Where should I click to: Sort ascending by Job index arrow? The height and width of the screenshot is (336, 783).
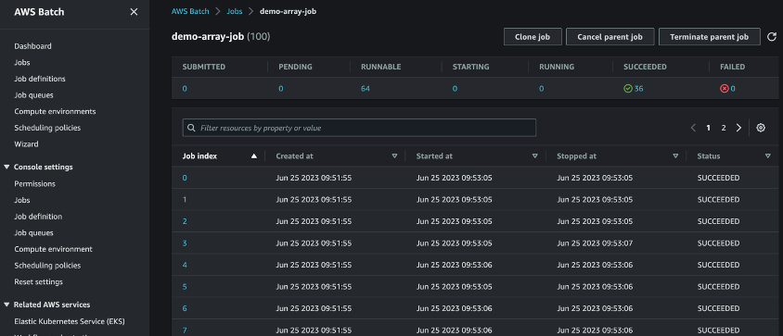pos(253,156)
